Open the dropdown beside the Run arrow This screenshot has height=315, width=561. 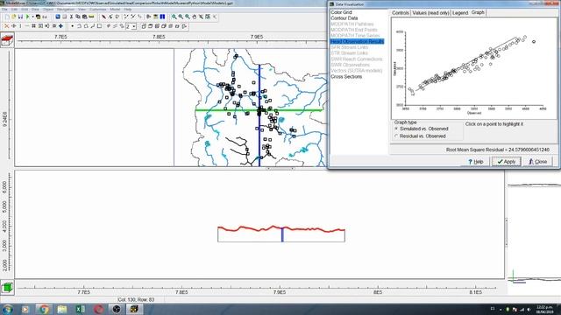pos(33,17)
